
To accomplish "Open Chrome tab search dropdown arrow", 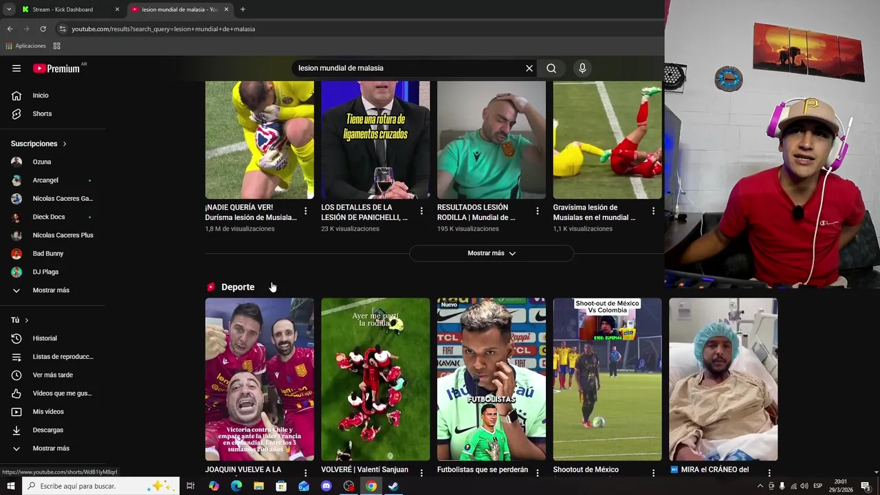I will tap(8, 10).
